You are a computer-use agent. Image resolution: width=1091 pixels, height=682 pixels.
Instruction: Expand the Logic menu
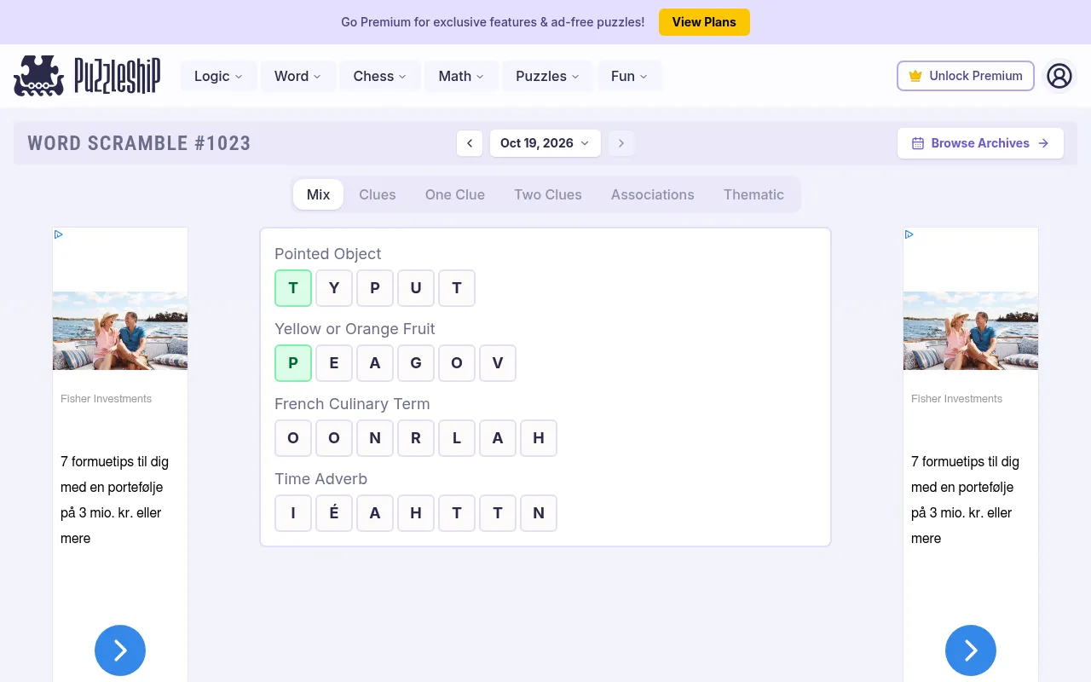click(218, 76)
